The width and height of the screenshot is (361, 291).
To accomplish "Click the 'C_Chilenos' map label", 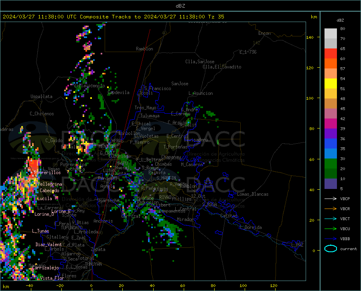I will (42, 114).
